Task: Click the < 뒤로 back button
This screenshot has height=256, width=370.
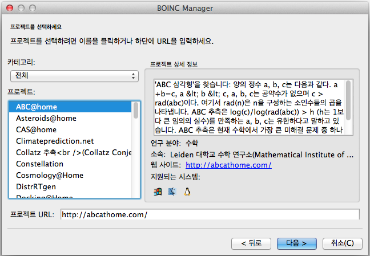Action: (251, 243)
